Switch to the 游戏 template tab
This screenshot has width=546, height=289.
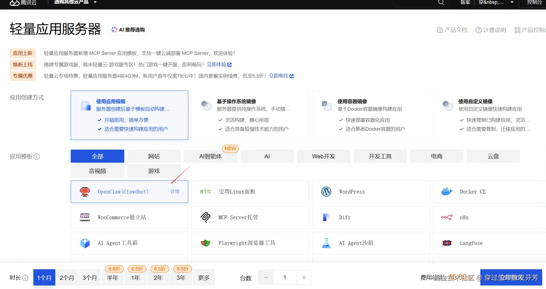(154, 171)
